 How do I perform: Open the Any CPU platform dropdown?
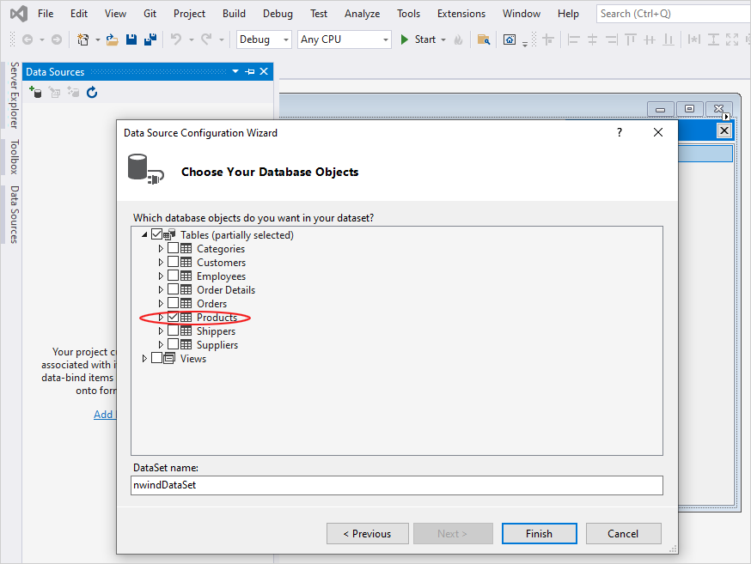click(x=345, y=39)
